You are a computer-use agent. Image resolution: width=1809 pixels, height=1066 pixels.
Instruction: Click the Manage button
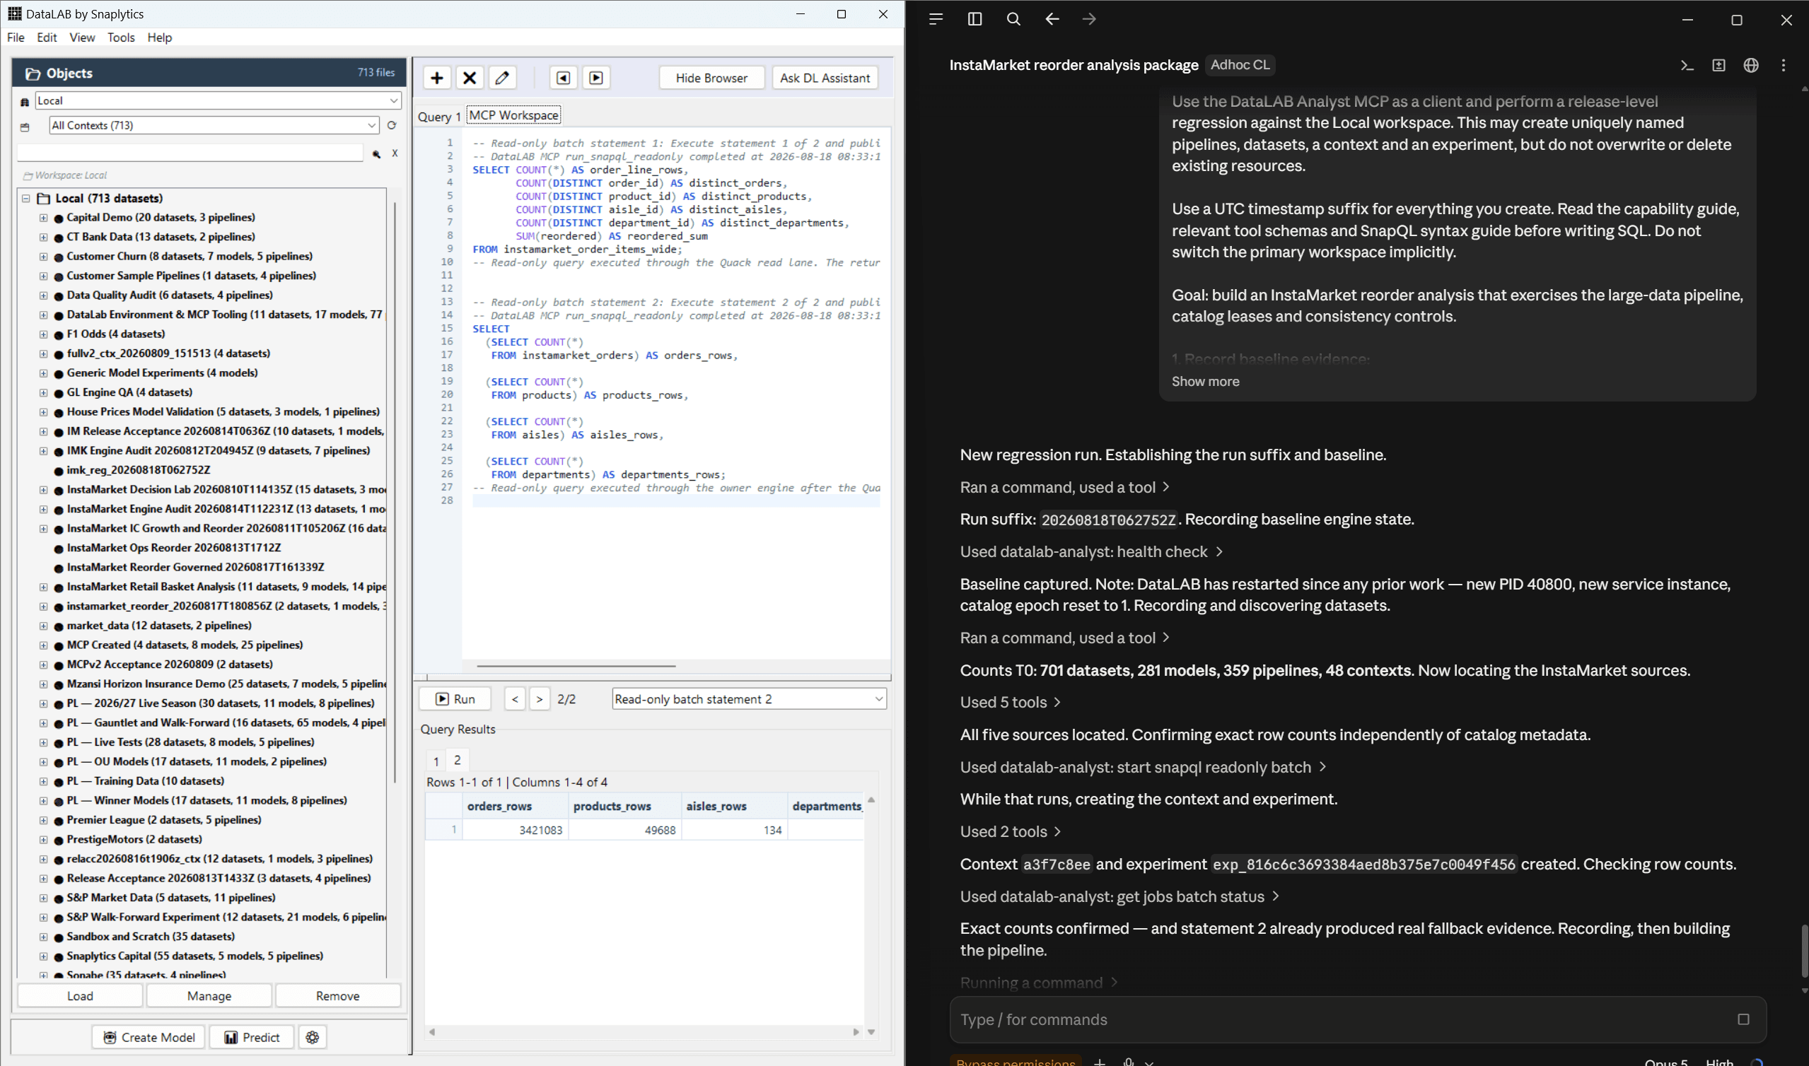pos(209,995)
